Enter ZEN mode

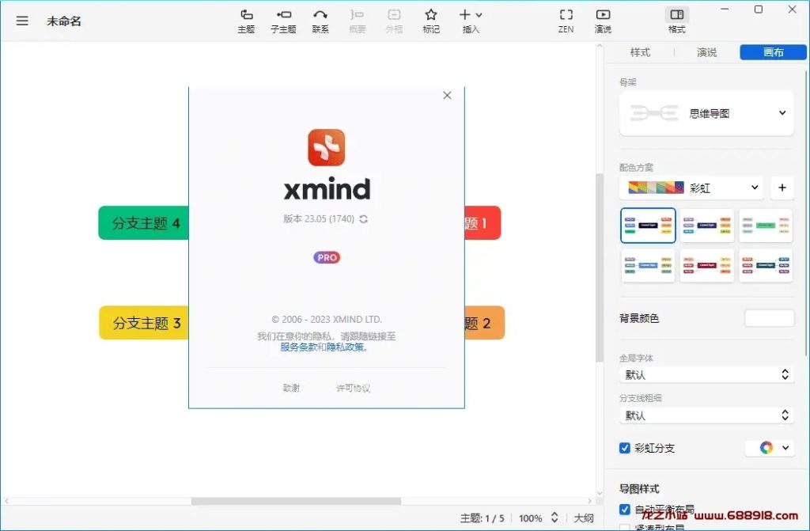(x=566, y=21)
